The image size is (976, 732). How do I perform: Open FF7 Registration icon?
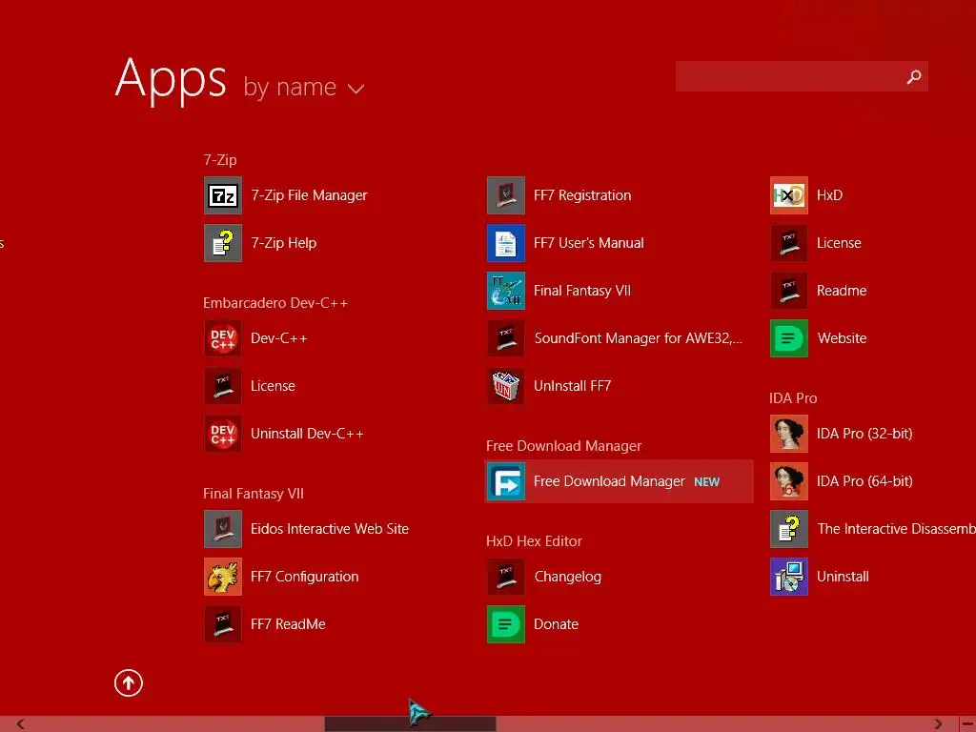point(506,195)
